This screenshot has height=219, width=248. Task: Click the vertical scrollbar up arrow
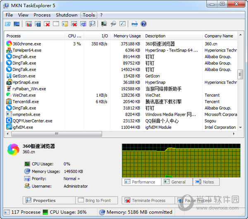[x=241, y=35]
